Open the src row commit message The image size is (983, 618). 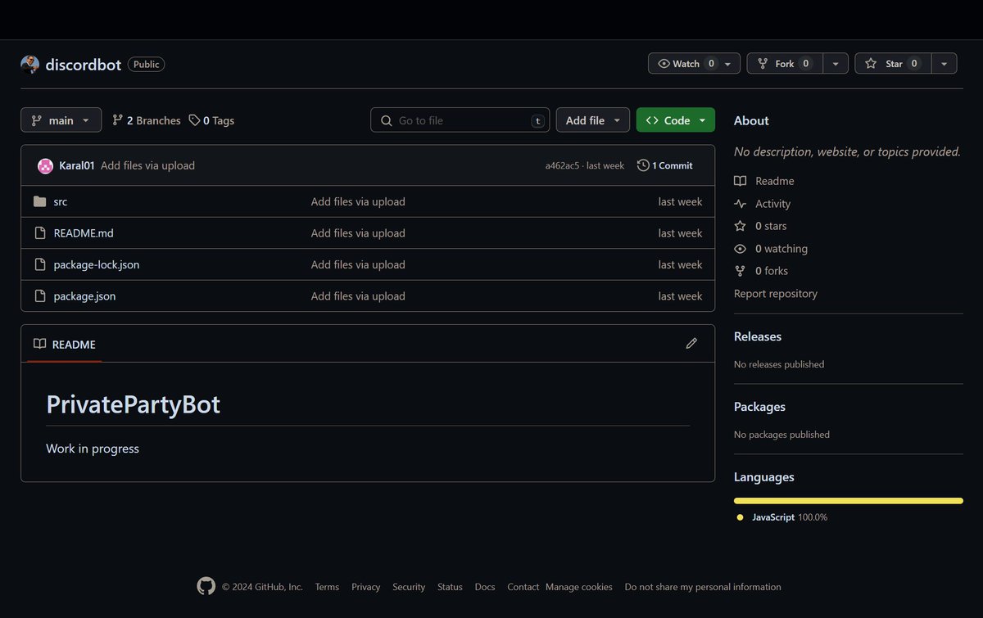click(x=358, y=201)
